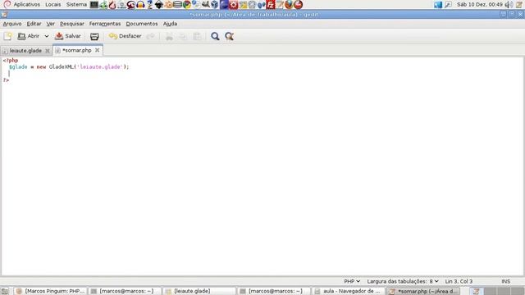Launch Inkscape from the top panel
The height and width of the screenshot is (295, 525).
point(159,4)
